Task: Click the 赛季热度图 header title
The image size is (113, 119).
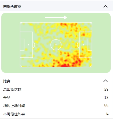Action: tap(12, 7)
